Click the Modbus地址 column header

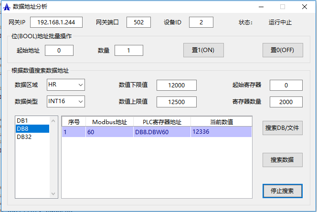(110, 122)
